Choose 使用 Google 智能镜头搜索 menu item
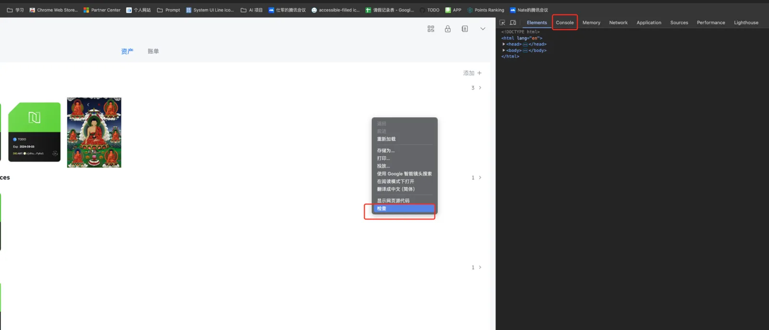 (x=405, y=174)
